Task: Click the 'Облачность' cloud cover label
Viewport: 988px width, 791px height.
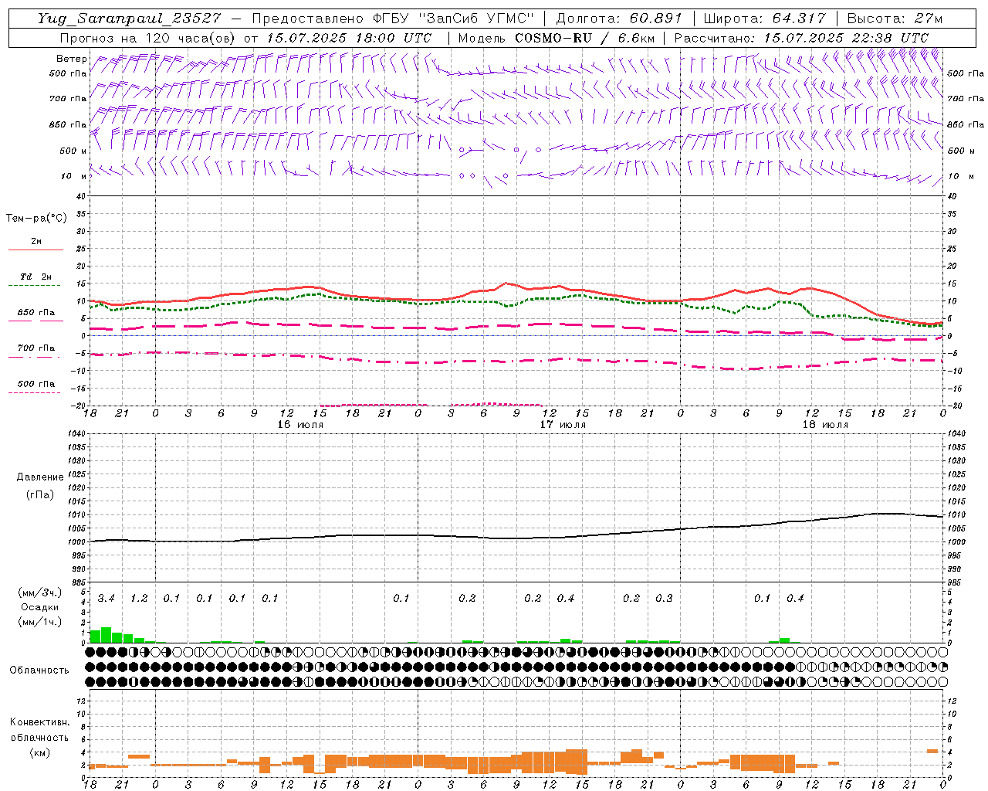Action: pos(39,670)
